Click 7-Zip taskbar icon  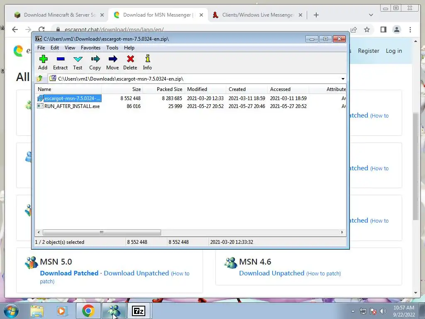[139, 311]
